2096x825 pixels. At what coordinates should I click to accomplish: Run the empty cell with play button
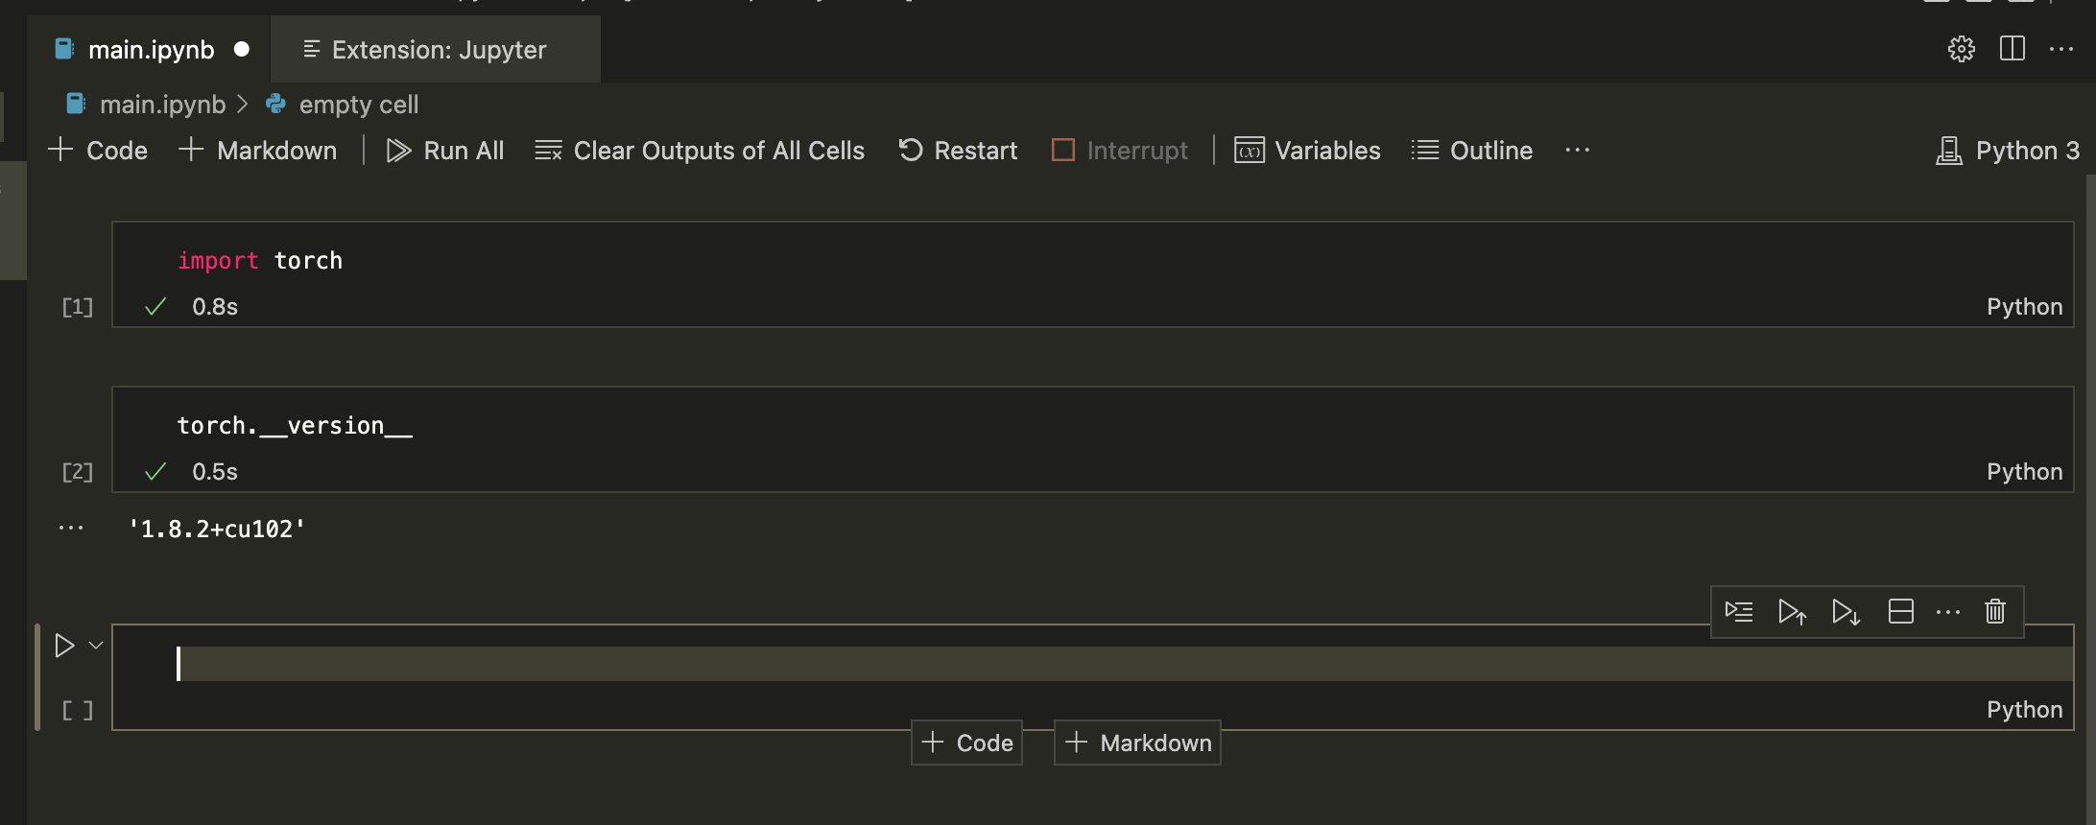tap(64, 646)
